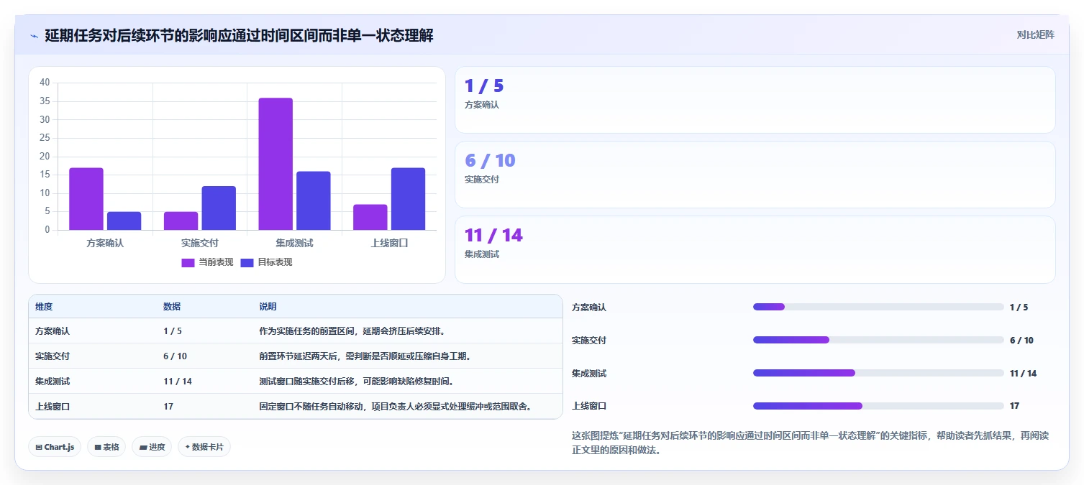Click the summary paragraph starting 这张图提炼

tap(811, 443)
